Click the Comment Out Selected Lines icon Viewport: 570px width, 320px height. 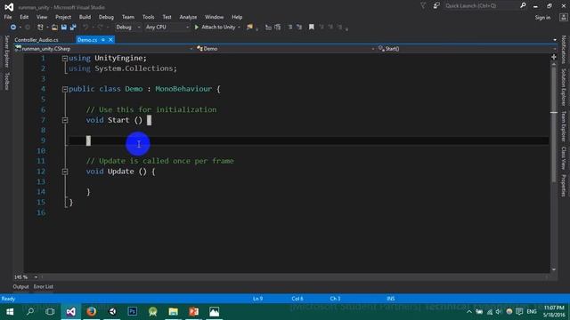point(290,28)
